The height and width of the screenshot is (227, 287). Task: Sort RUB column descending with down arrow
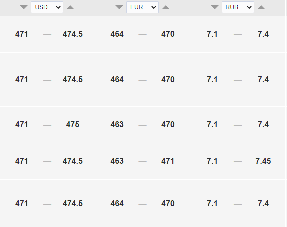tap(215, 7)
